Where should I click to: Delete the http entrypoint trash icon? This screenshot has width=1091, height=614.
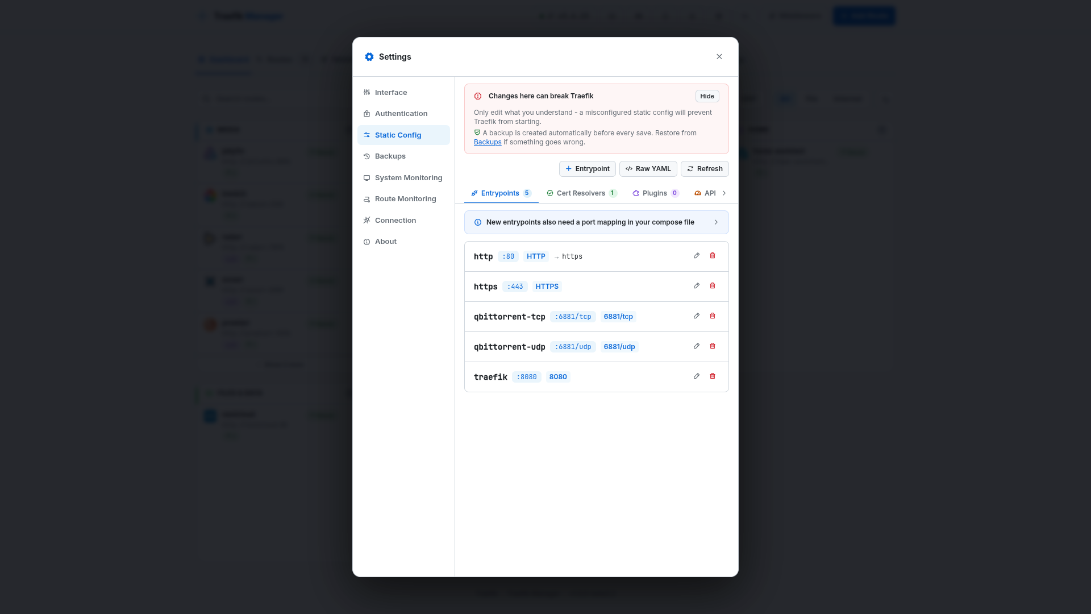tap(713, 256)
